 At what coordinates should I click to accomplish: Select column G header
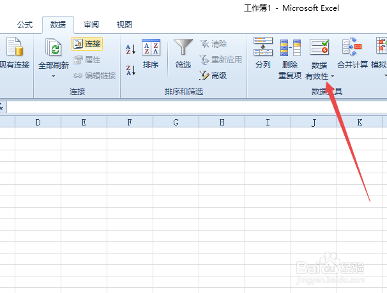pos(176,122)
